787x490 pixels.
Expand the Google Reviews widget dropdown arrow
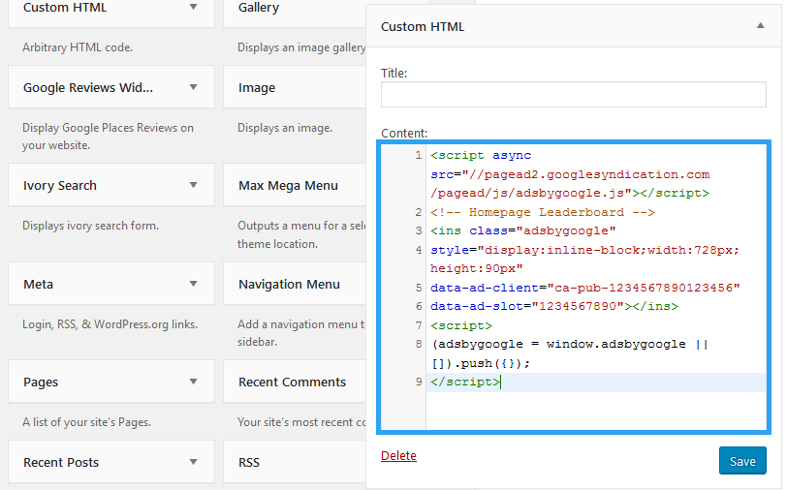(193, 87)
